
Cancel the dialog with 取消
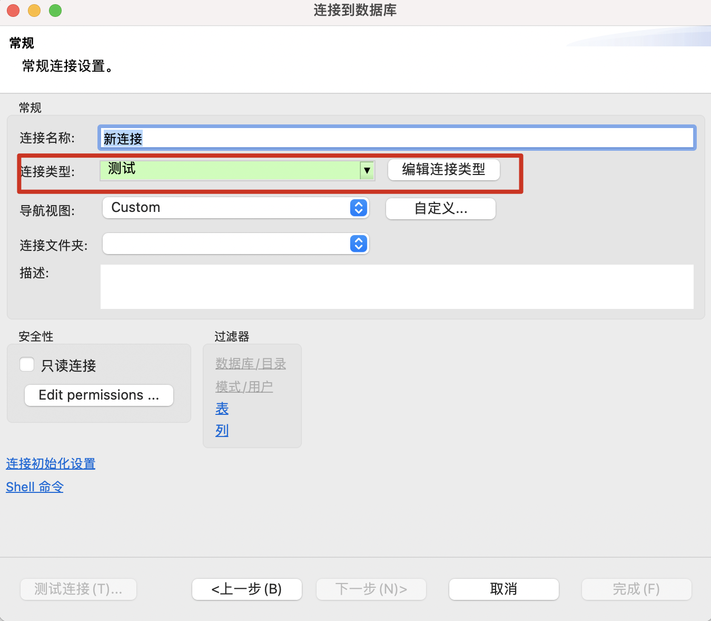(503, 589)
